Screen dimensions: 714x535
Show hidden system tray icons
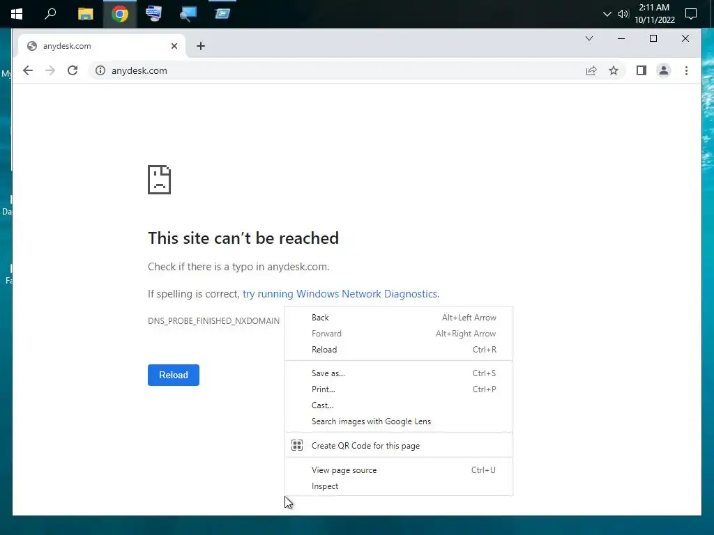pyautogui.click(x=607, y=14)
